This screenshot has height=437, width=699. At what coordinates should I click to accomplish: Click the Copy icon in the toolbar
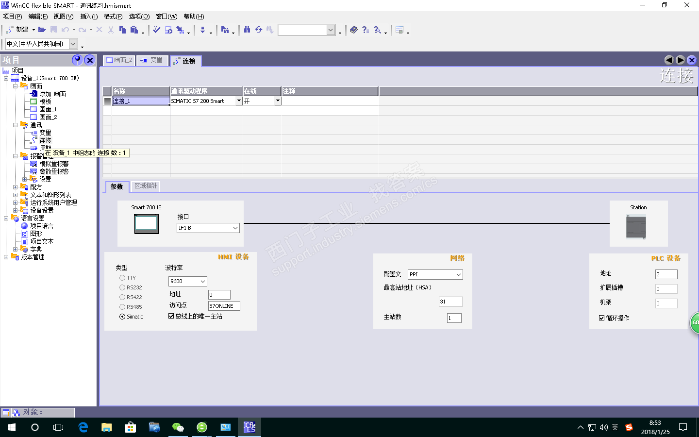pyautogui.click(x=122, y=30)
